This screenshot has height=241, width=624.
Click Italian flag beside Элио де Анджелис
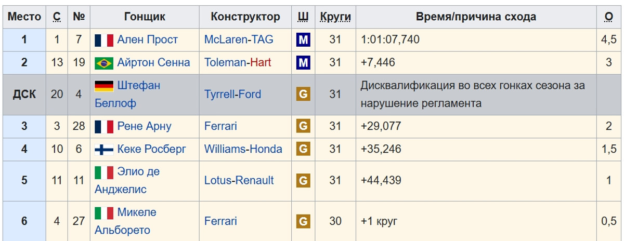click(104, 172)
